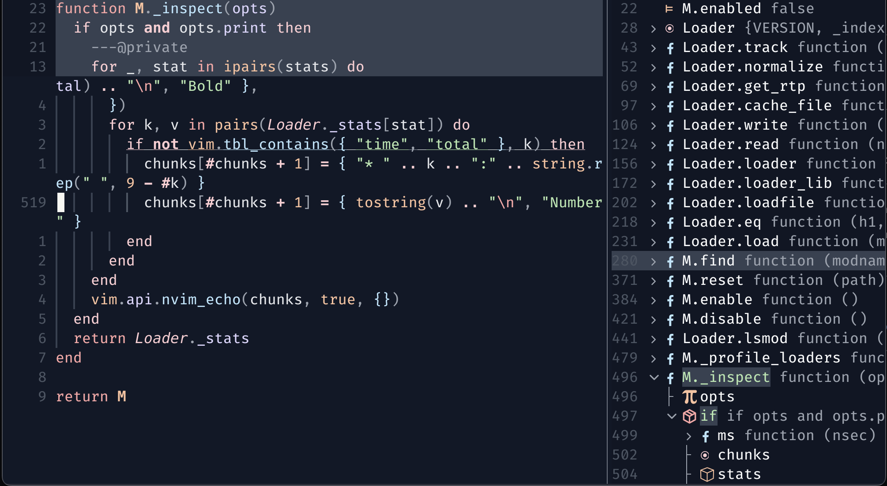Collapse the M._inspect function node
This screenshot has height=486, width=887.
click(x=653, y=377)
